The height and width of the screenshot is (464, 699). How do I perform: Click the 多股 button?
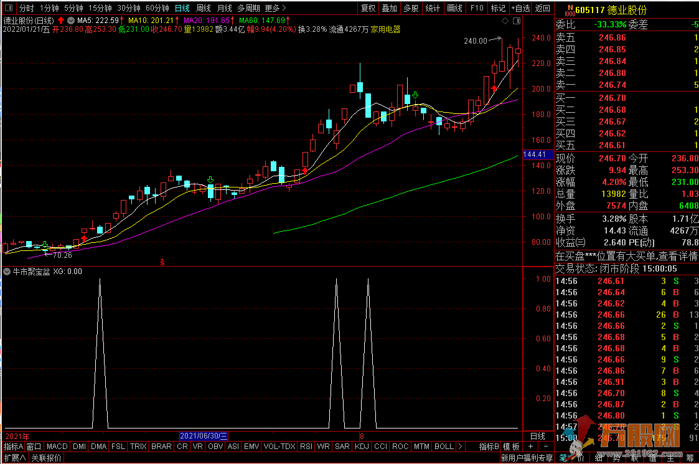tap(411, 8)
